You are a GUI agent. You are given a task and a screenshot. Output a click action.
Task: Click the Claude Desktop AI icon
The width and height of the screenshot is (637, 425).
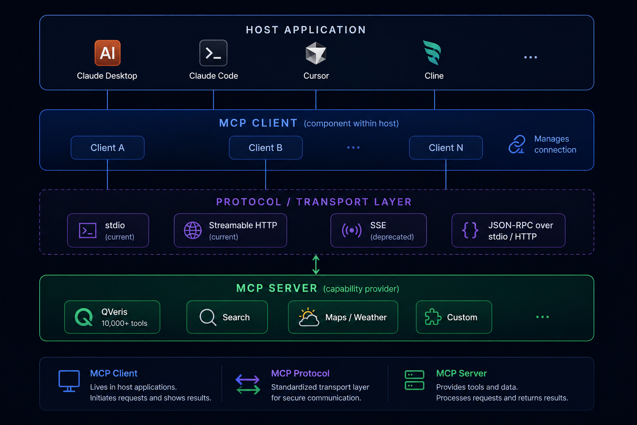point(107,53)
